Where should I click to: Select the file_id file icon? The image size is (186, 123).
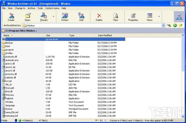[x=4, y=84]
